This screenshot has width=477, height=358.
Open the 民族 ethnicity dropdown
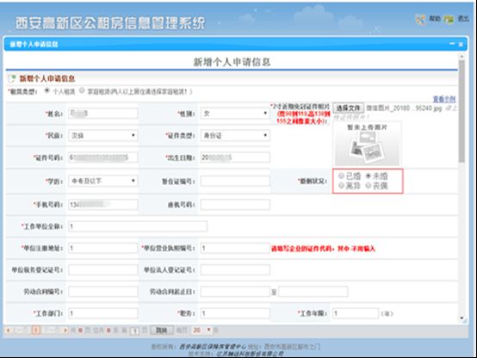(x=102, y=135)
